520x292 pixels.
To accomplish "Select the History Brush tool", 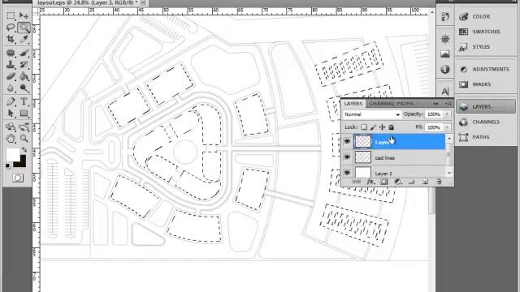I will [24, 65].
